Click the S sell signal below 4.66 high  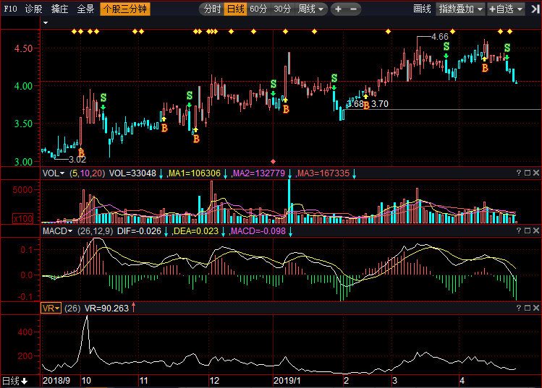[446, 46]
